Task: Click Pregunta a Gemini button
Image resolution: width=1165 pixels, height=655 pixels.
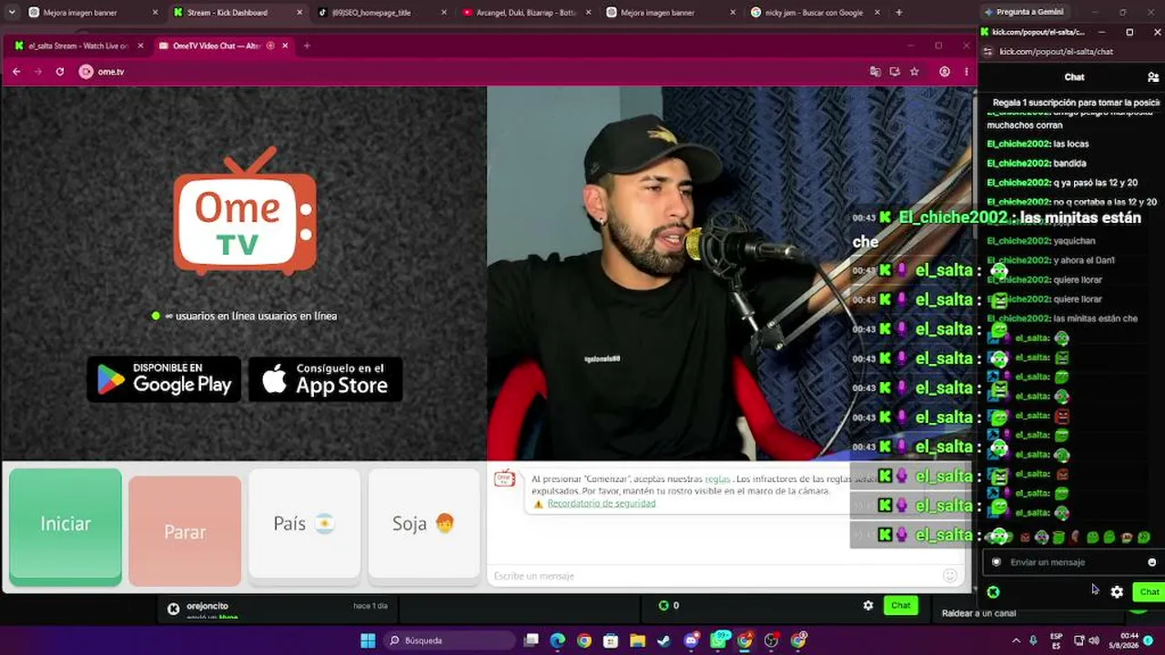Action: (x=1023, y=13)
